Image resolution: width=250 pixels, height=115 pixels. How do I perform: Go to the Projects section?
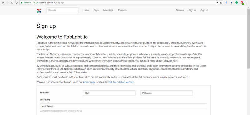(122, 10)
